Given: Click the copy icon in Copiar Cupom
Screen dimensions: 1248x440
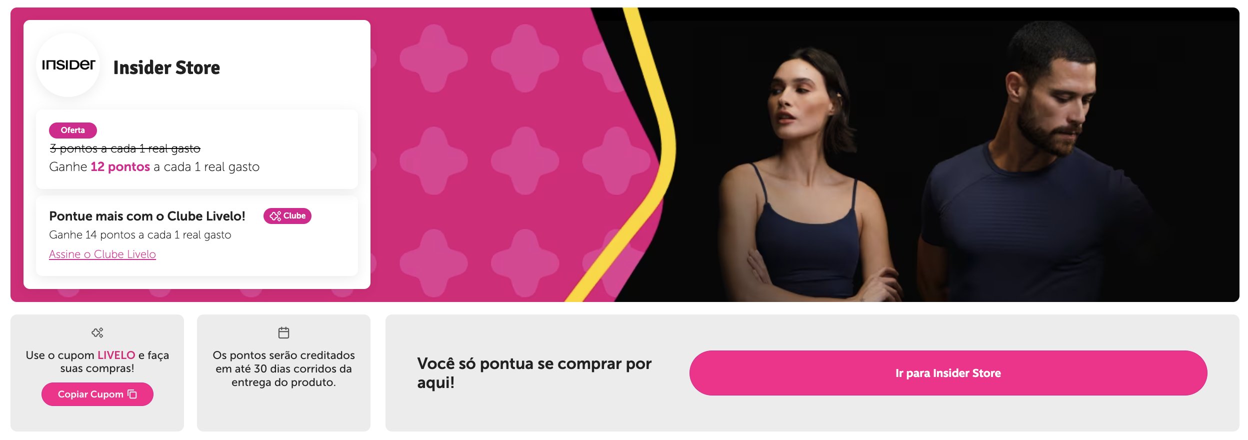Looking at the screenshot, I should 132,394.
